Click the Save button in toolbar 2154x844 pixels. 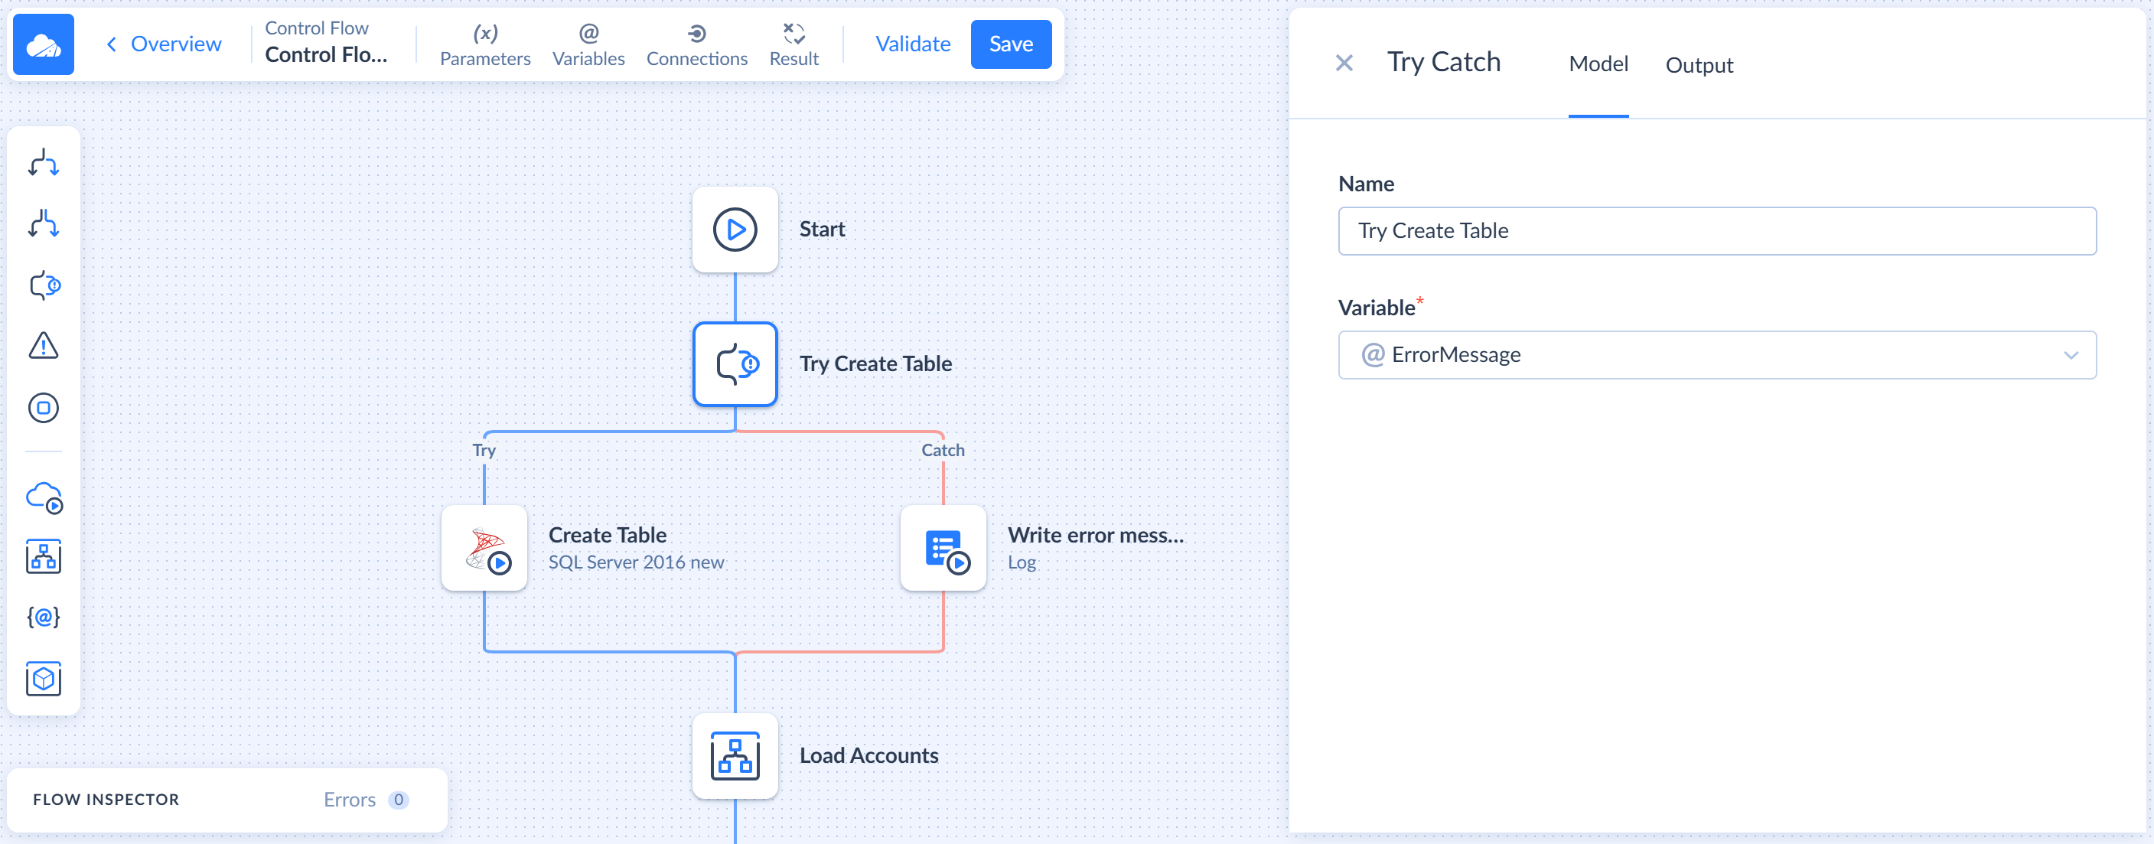click(1010, 44)
